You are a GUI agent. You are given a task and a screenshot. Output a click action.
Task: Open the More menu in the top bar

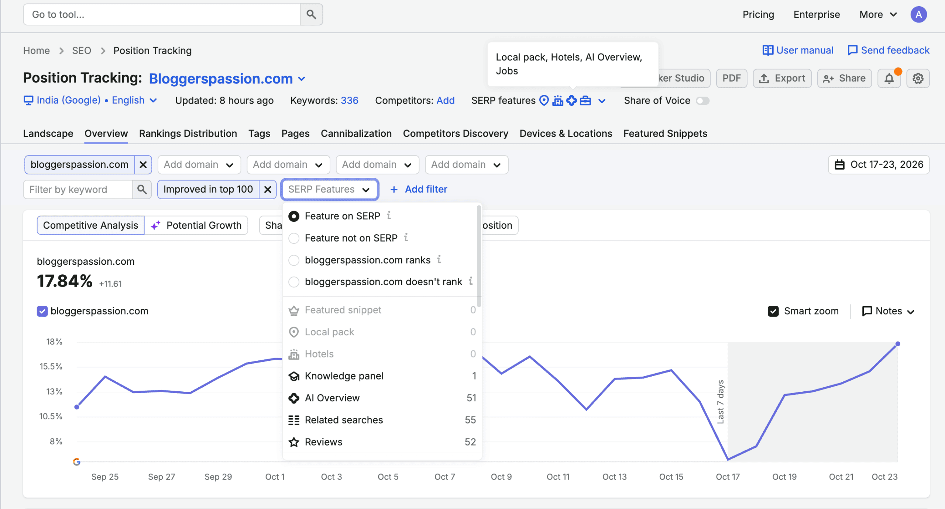pos(878,14)
